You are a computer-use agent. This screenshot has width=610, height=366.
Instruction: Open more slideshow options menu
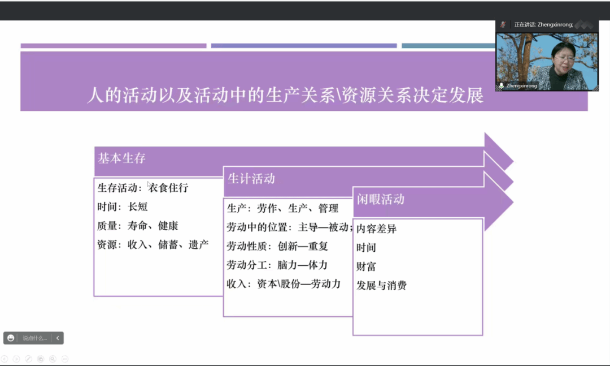pos(65,359)
